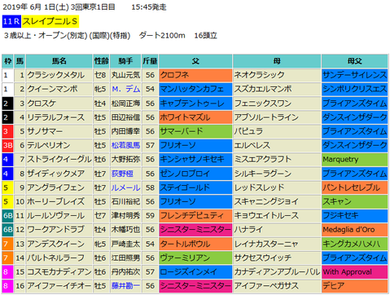
Task: Open jockey link 松若風馬
Action: coord(125,145)
